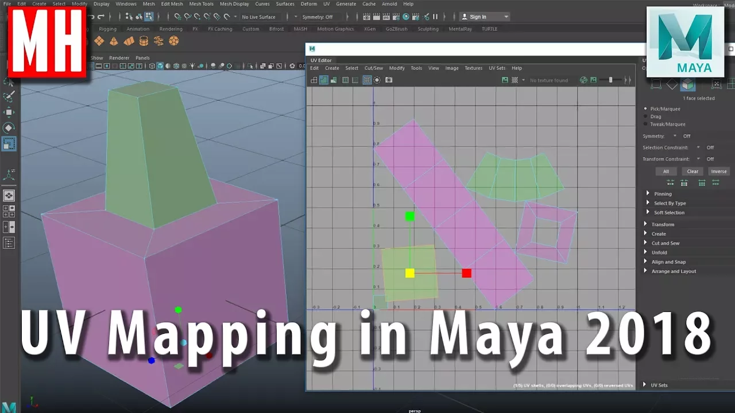Select the face selection cube icon in toolkit
Image resolution: width=735 pixels, height=413 pixels.
click(x=688, y=85)
